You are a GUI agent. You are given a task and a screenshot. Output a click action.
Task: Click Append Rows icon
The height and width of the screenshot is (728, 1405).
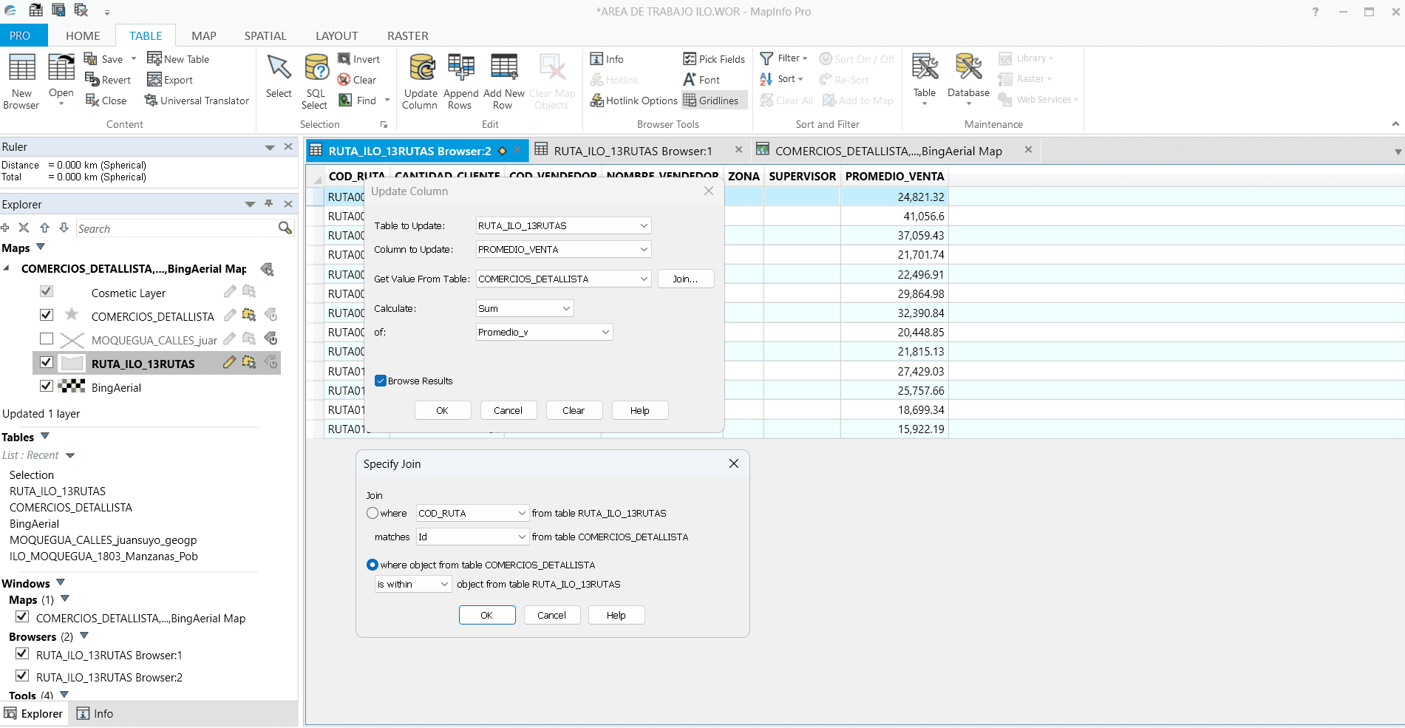pos(460,81)
